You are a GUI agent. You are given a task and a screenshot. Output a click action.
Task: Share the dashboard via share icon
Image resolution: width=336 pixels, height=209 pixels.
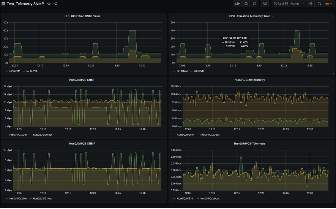tap(55, 4)
